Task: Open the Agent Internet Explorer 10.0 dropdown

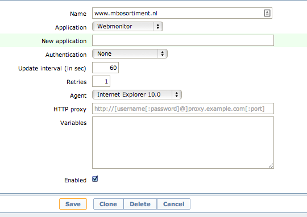Action: (137, 94)
